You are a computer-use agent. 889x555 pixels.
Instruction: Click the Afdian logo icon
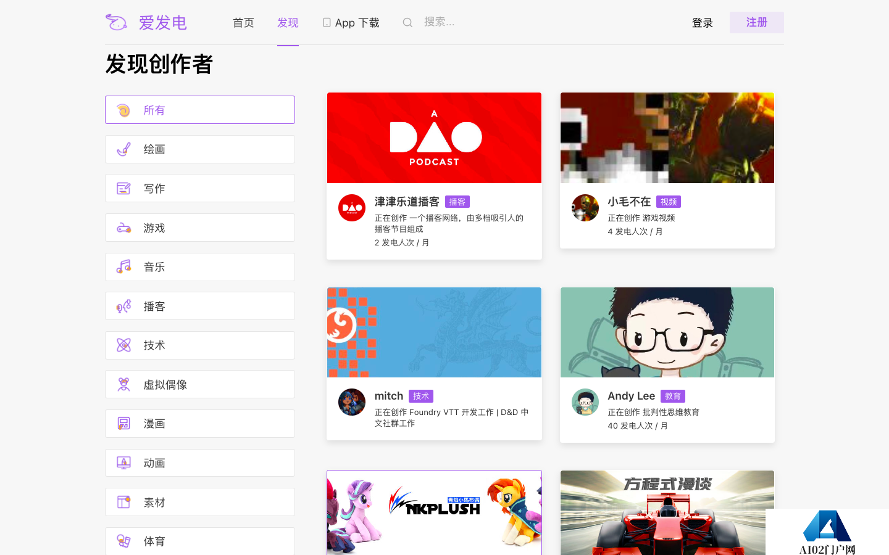[116, 22]
